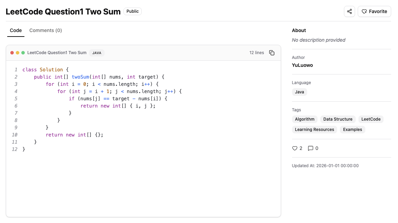Click the '12 lines' label
The height and width of the screenshot is (223, 398).
[256, 53]
